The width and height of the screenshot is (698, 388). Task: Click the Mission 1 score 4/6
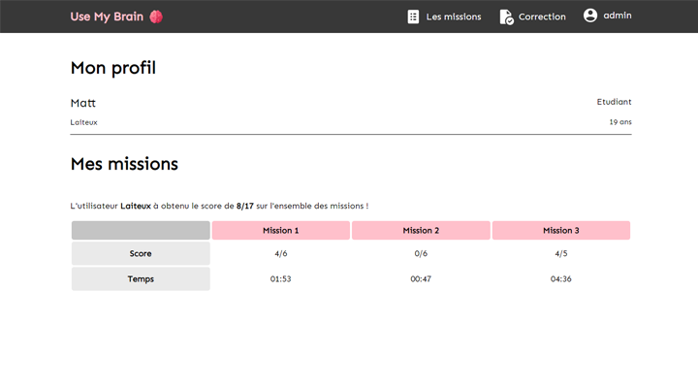[x=281, y=253]
